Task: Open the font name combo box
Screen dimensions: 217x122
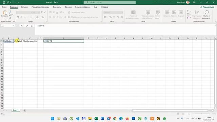Action: click(24, 13)
